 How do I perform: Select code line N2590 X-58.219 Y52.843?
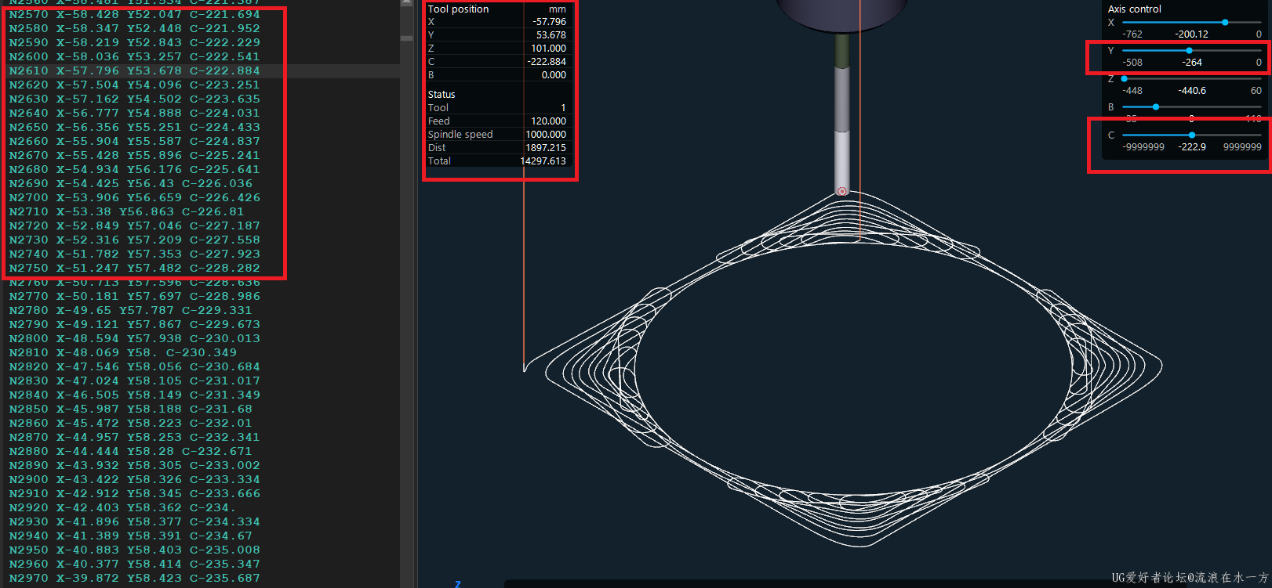click(x=134, y=42)
